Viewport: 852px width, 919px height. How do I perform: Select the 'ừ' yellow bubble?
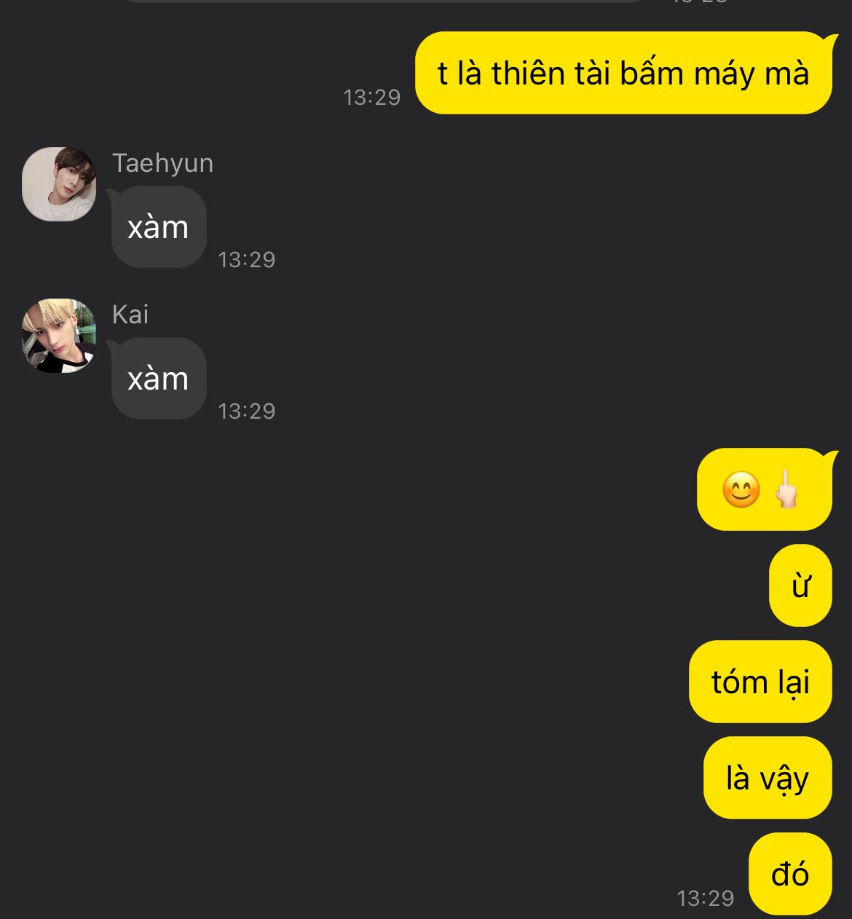tap(800, 585)
